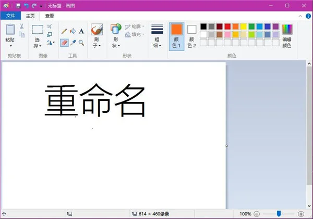Select the Color picker eyedropper tool
Image resolution: width=313 pixels, height=219 pixels.
point(73,43)
